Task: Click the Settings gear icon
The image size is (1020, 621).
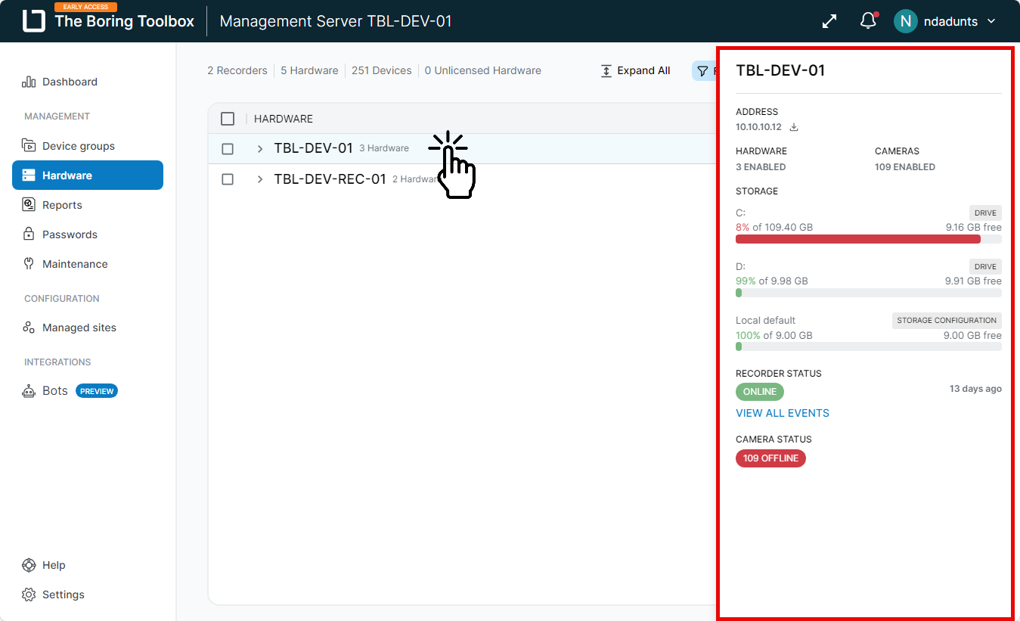Action: click(29, 595)
